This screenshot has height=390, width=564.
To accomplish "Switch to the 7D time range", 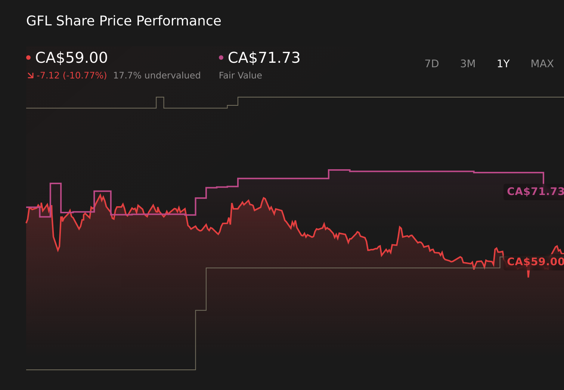I will point(432,64).
